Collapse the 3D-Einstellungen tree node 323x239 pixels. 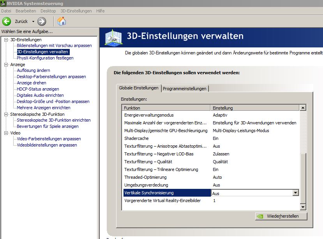(x=6, y=40)
